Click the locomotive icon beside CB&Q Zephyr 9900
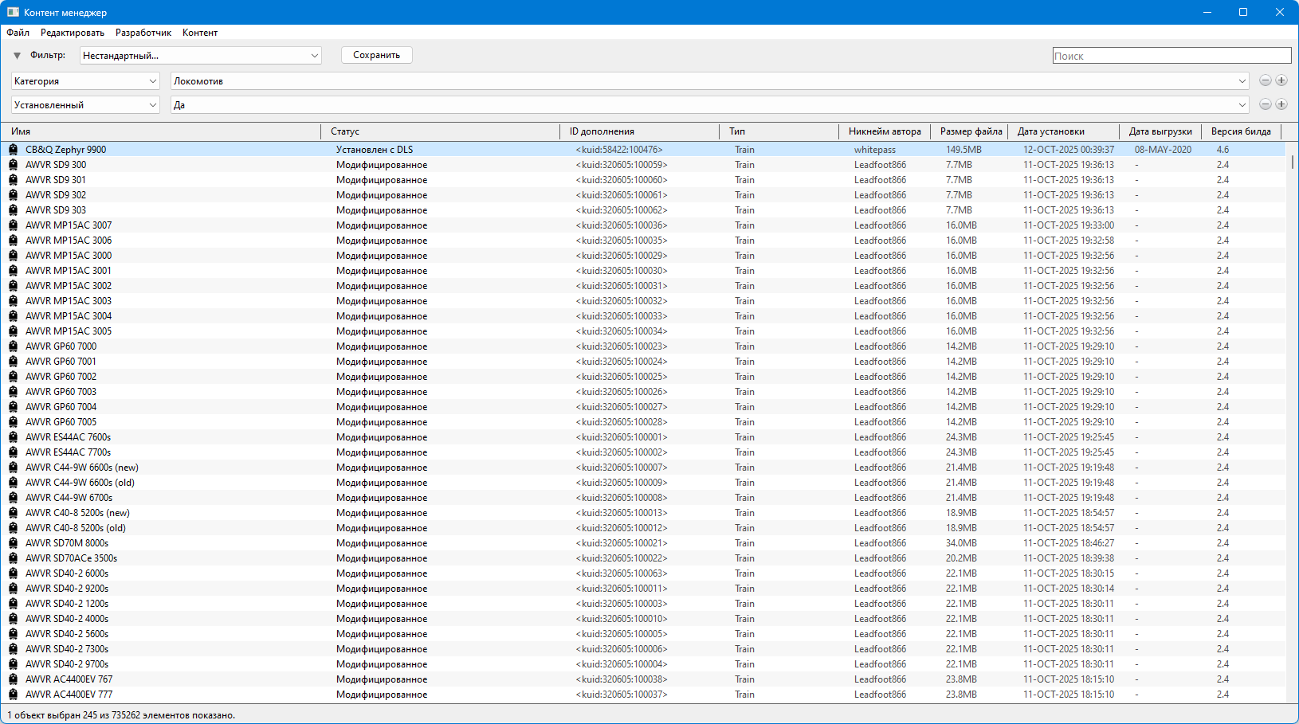This screenshot has height=724, width=1299. click(x=13, y=150)
